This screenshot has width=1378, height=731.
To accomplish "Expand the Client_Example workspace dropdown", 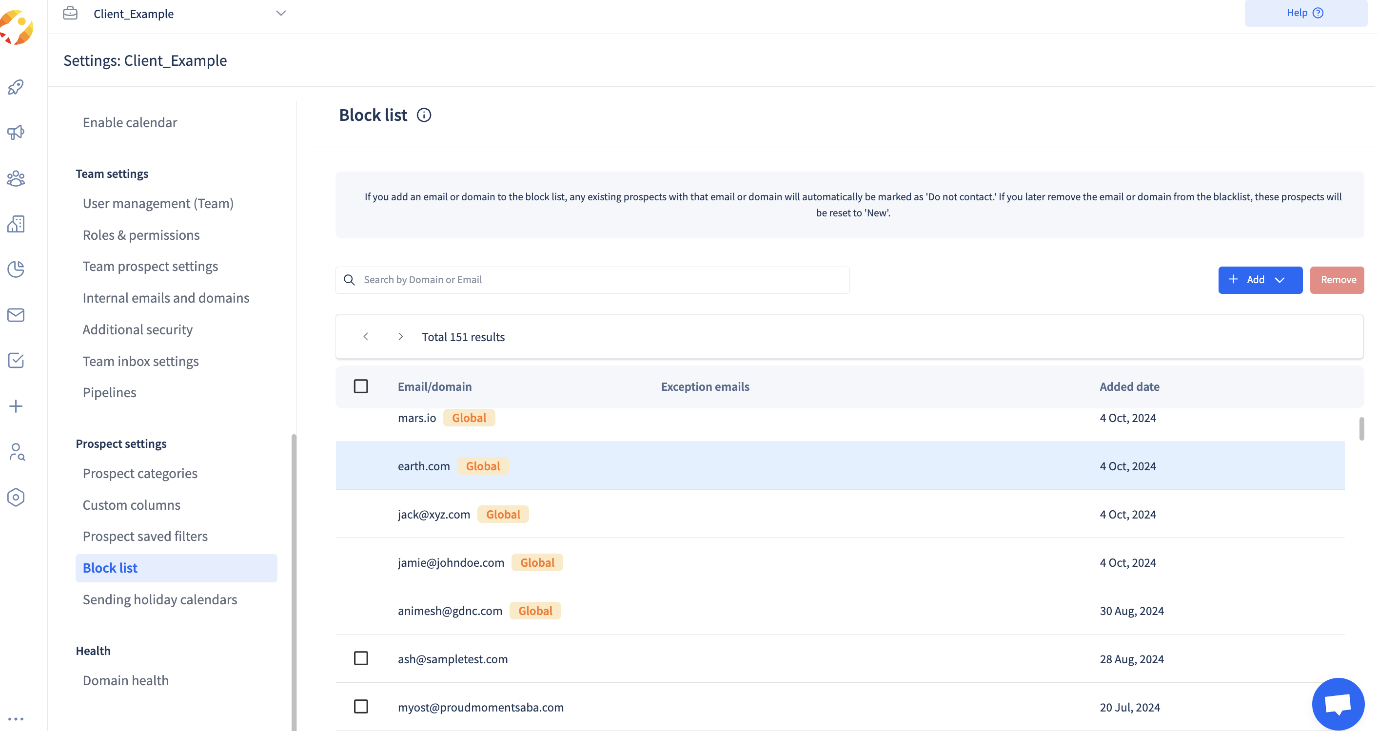I will coord(280,13).
